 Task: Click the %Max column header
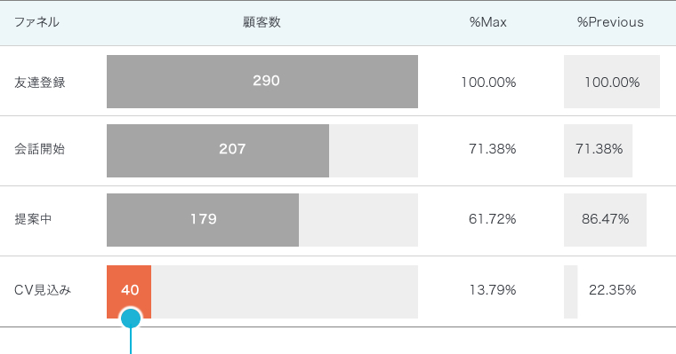(x=488, y=22)
